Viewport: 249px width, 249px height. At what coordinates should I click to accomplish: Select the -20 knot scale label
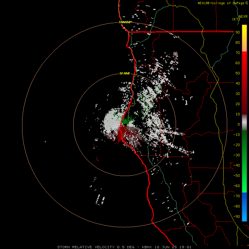click(237, 145)
